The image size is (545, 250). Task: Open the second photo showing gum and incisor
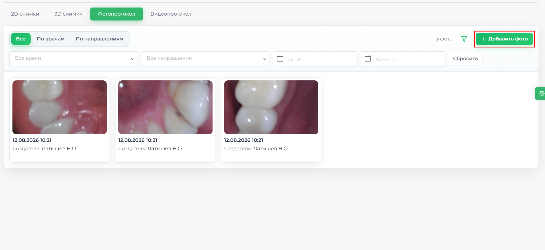(165, 107)
